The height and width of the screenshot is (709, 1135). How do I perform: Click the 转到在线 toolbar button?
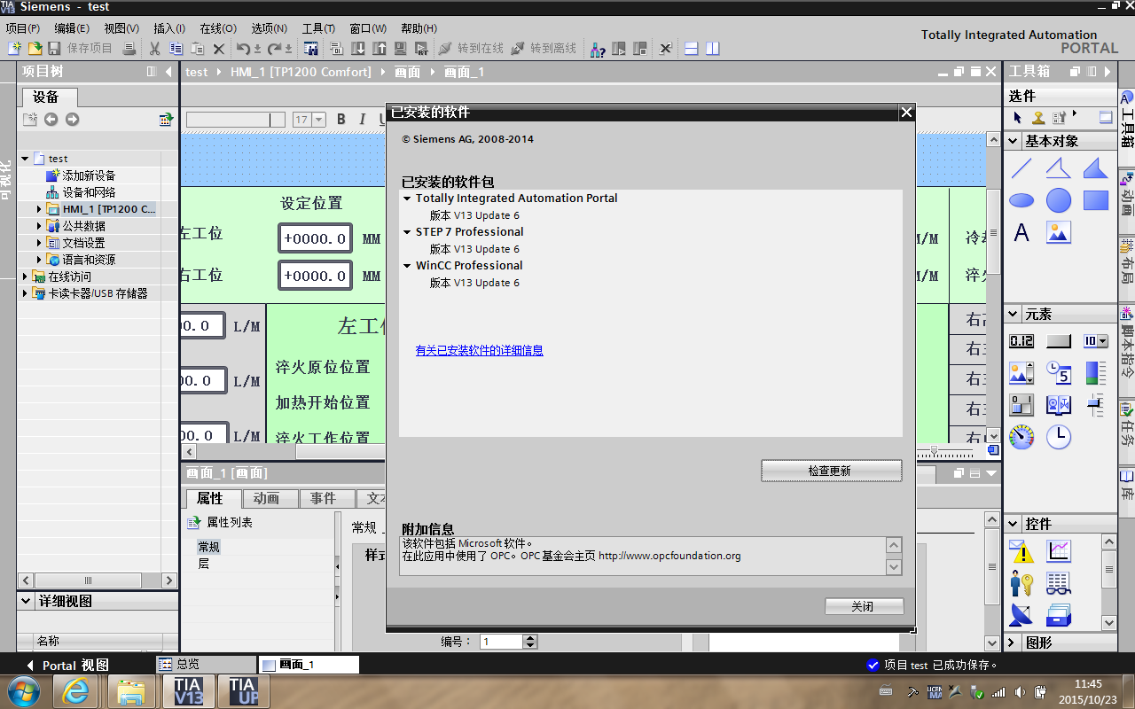pyautogui.click(x=472, y=48)
